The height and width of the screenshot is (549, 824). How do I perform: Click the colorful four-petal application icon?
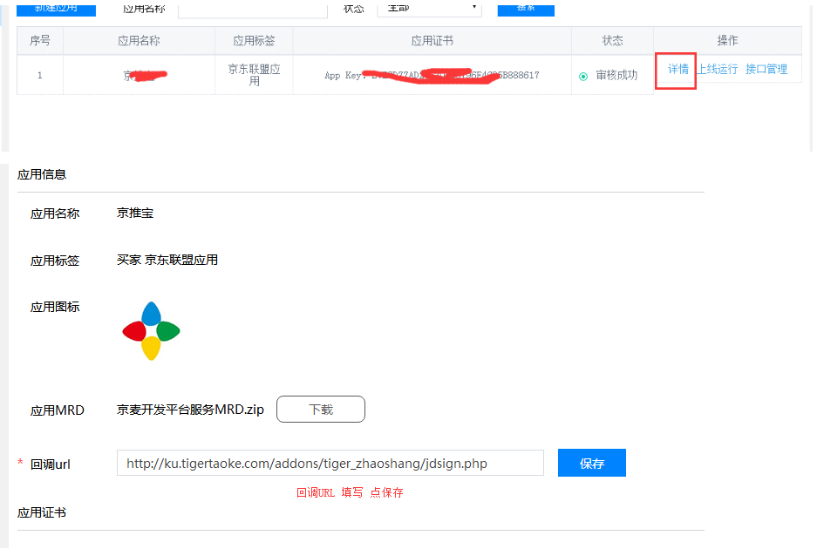click(152, 331)
